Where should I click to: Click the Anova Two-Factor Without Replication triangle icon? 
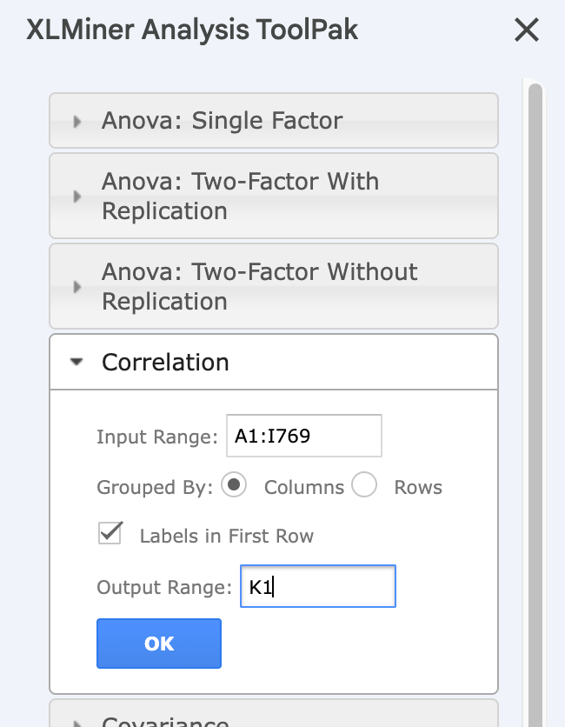77,286
